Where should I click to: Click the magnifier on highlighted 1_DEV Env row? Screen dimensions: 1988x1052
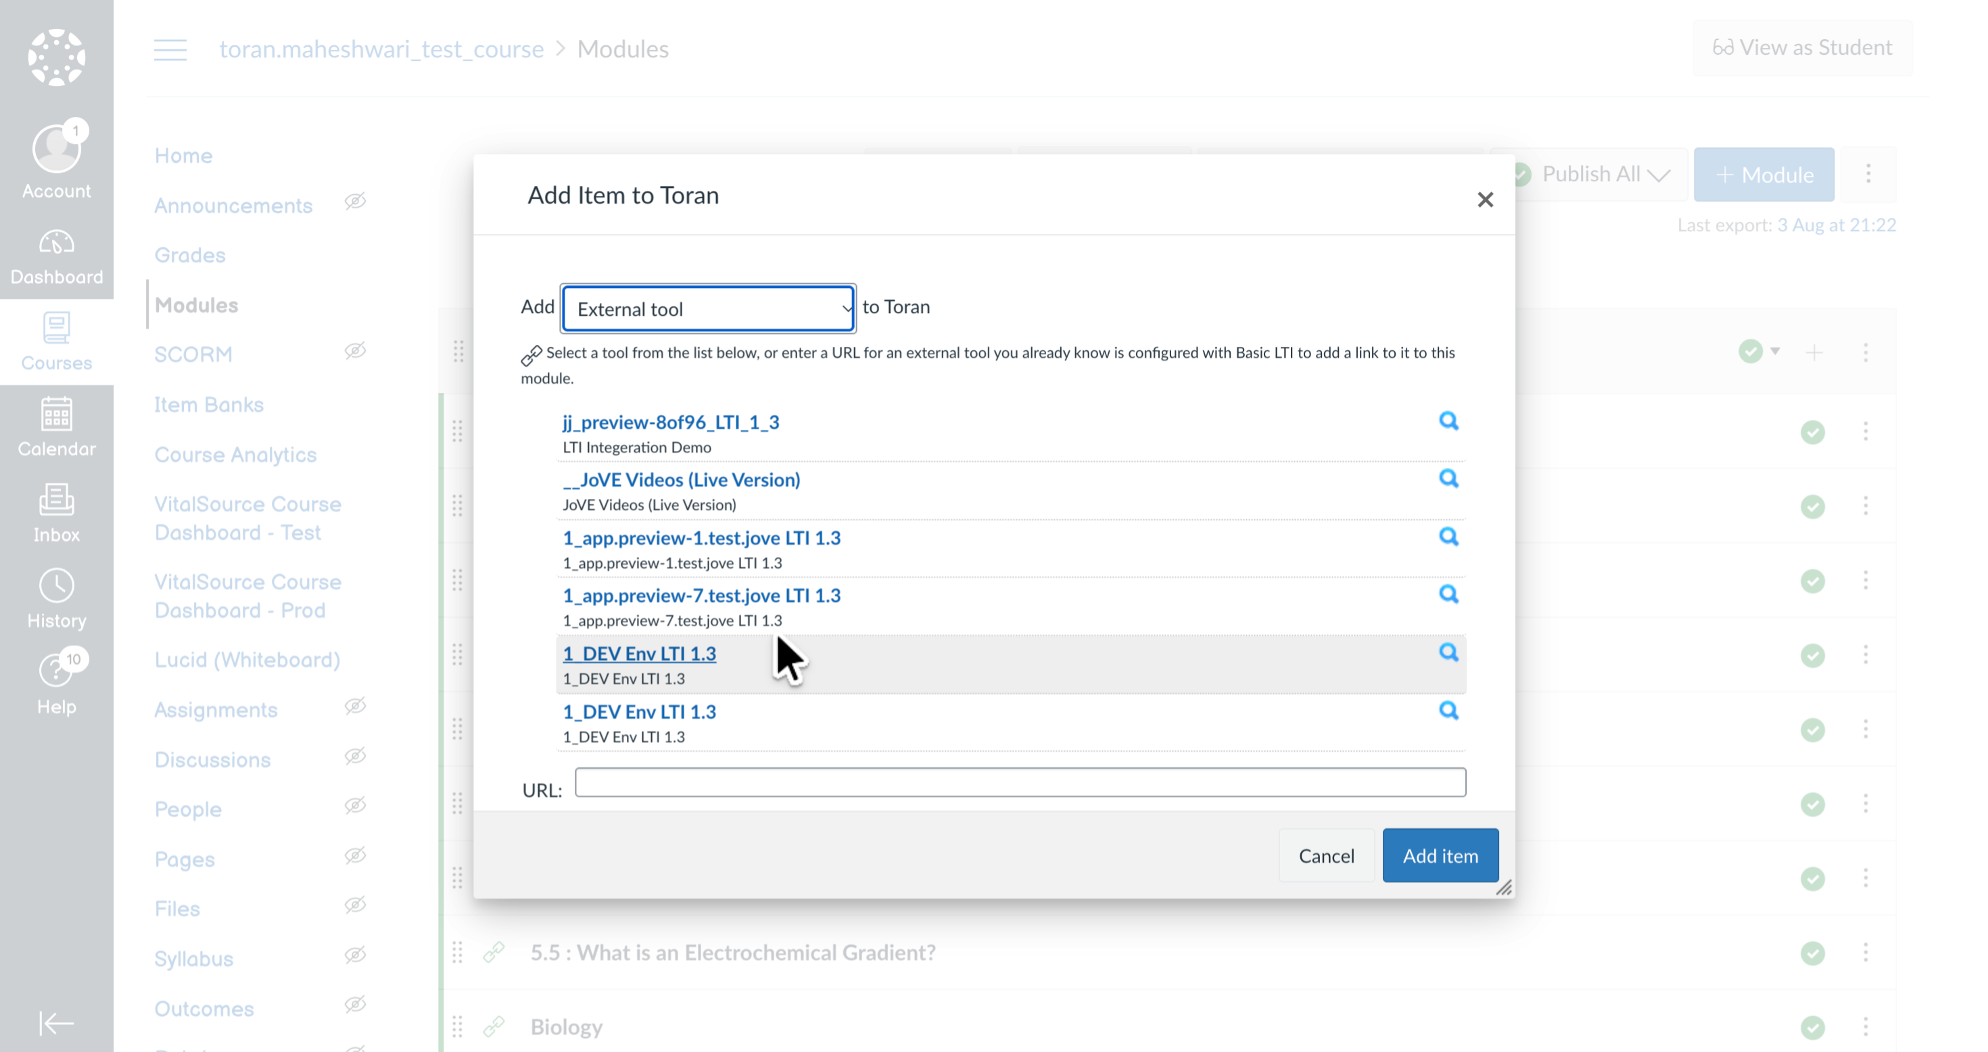pyautogui.click(x=1448, y=652)
